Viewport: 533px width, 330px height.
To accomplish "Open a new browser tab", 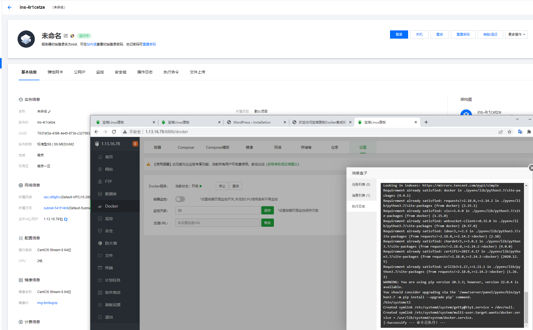I will click(x=426, y=122).
